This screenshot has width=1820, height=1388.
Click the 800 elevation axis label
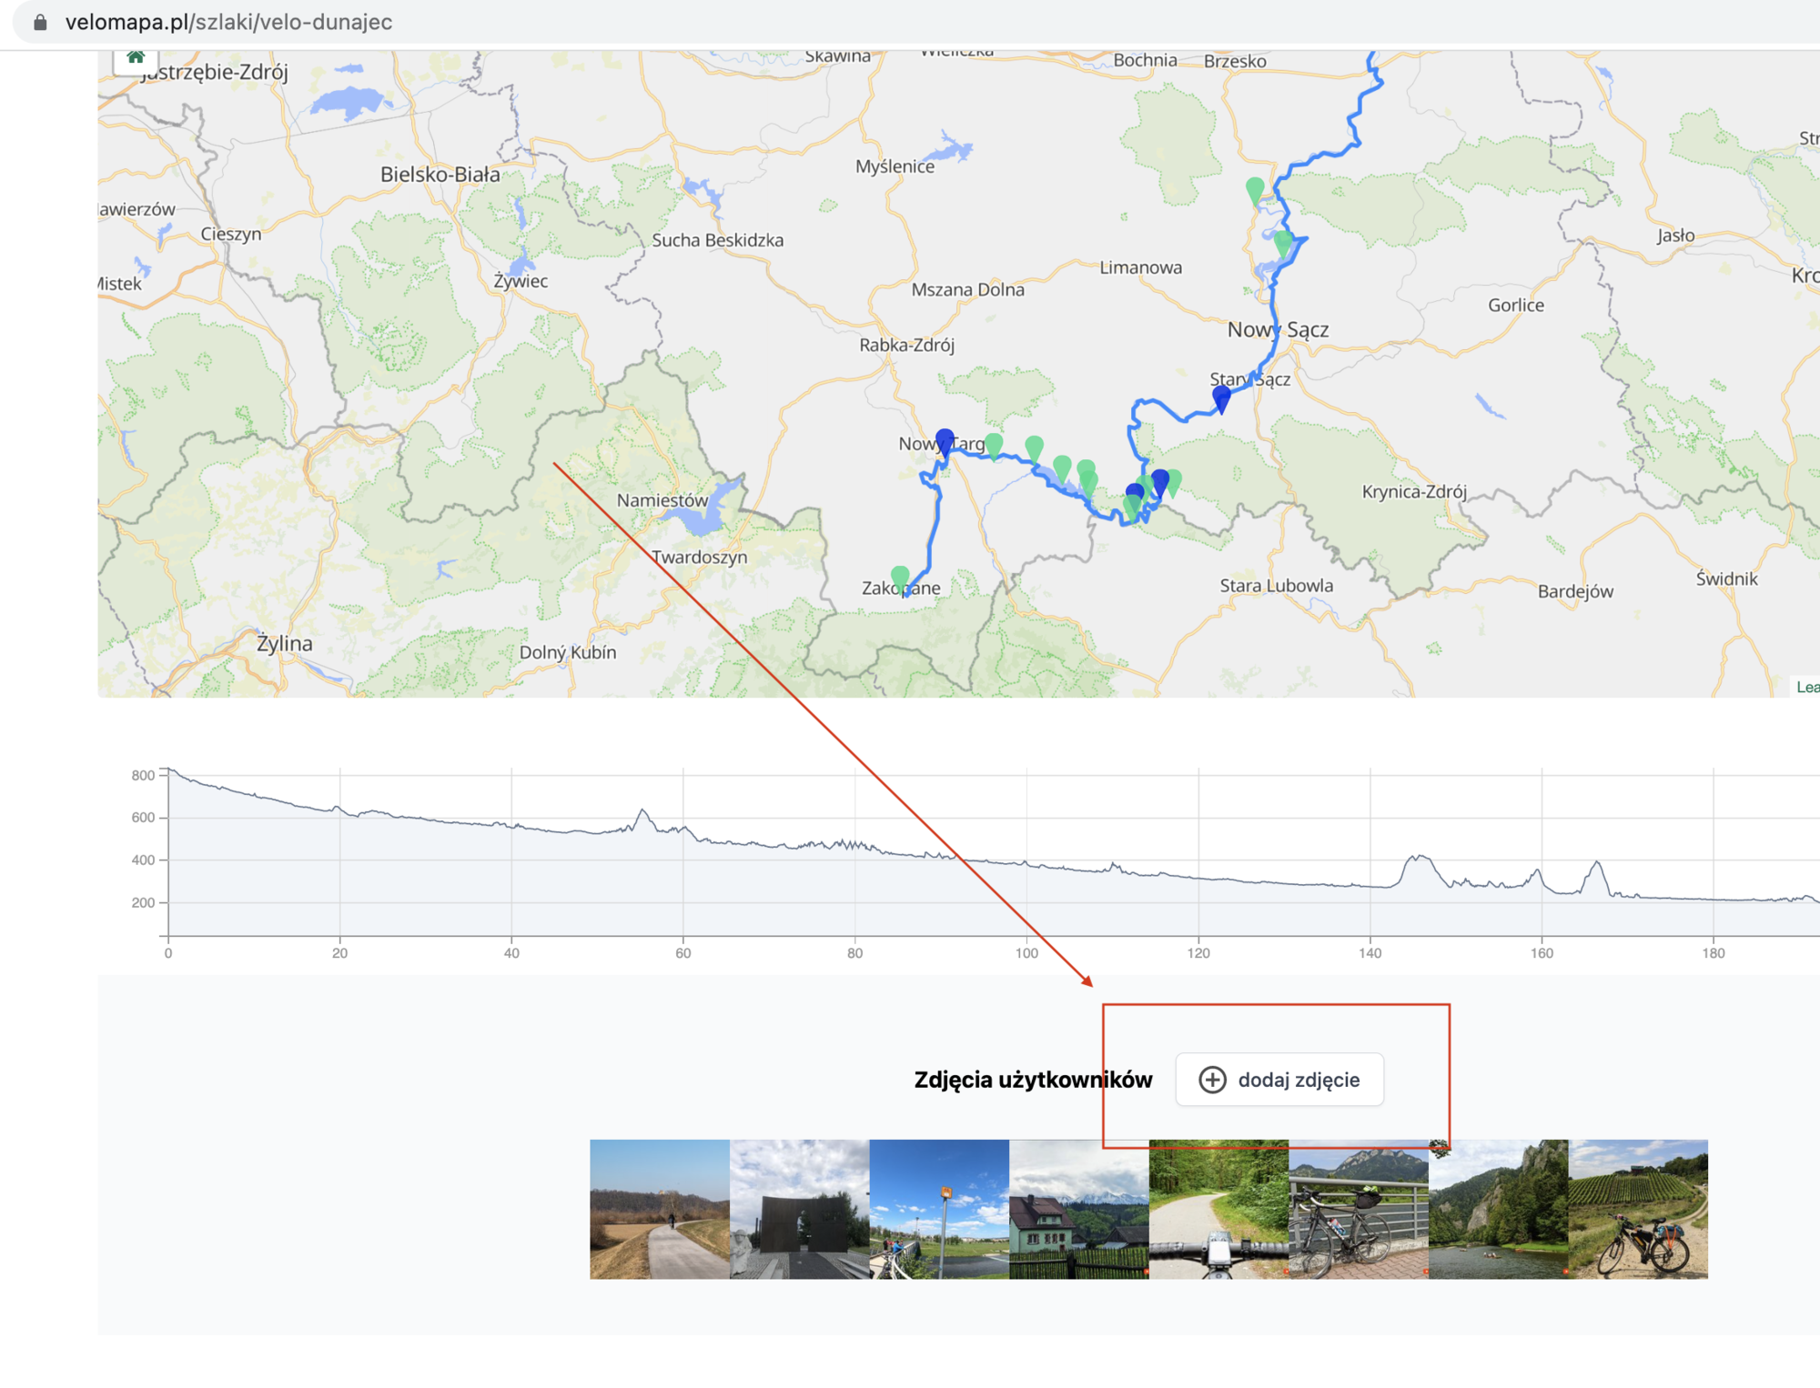[143, 775]
